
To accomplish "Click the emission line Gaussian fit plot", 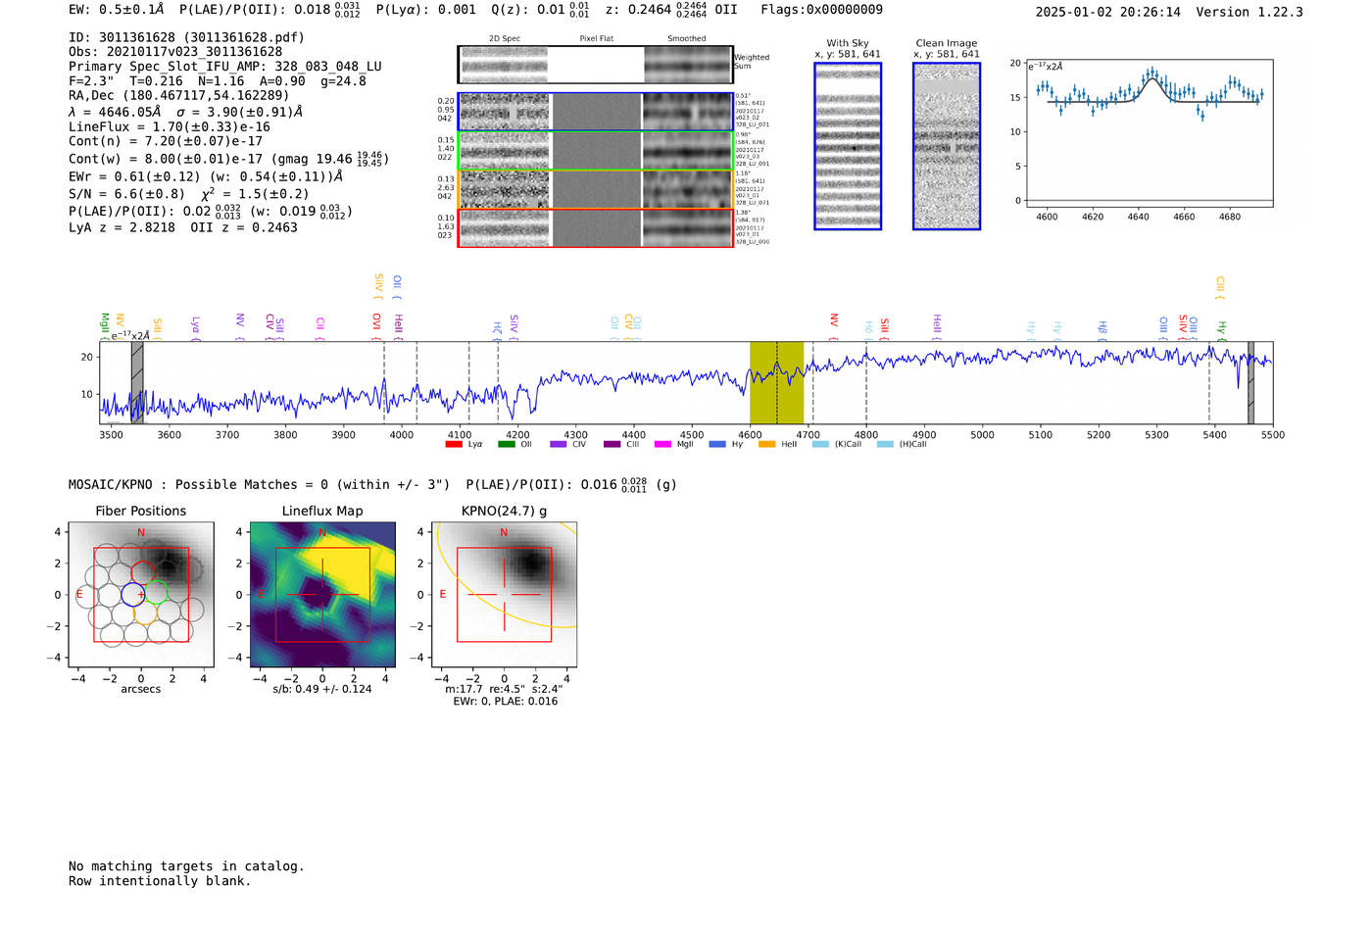I will click(x=1149, y=133).
